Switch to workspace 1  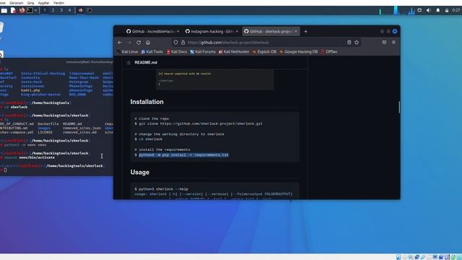tap(45, 10)
